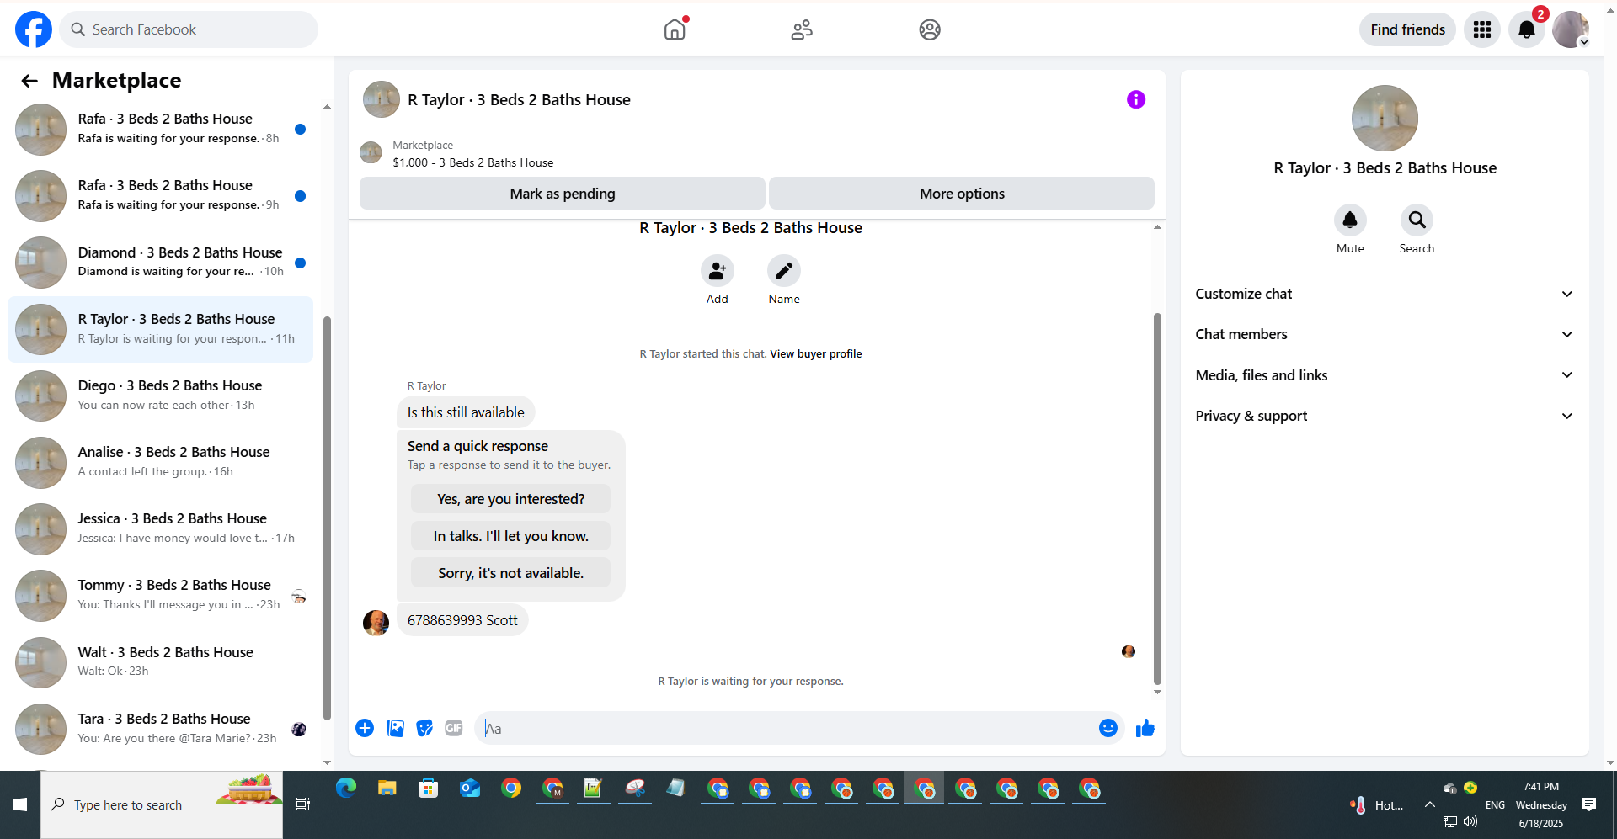The height and width of the screenshot is (839, 1617).
Task: Open the $1,000 - 3 Beds 2 Baths House listing
Action: [472, 162]
